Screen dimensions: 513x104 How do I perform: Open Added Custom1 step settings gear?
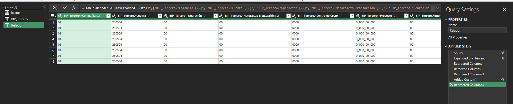pos(503,79)
